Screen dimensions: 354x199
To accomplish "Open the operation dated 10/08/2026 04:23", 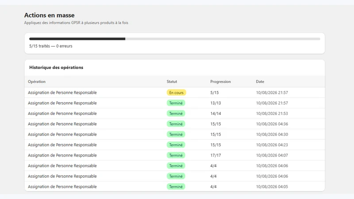I will click(174, 145).
